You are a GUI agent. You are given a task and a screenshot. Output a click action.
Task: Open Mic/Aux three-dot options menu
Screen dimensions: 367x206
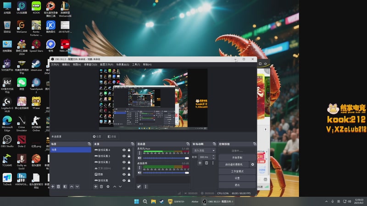pyautogui.click(x=139, y=153)
